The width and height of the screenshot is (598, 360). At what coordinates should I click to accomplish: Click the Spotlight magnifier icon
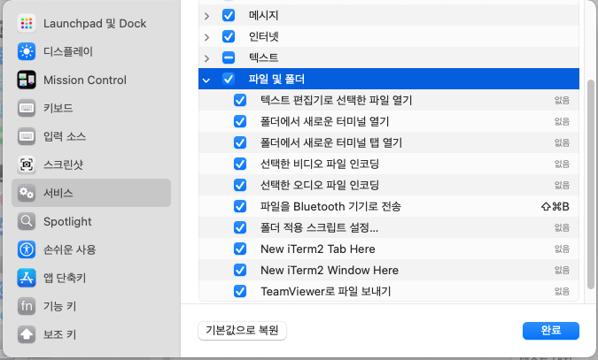[x=27, y=221]
